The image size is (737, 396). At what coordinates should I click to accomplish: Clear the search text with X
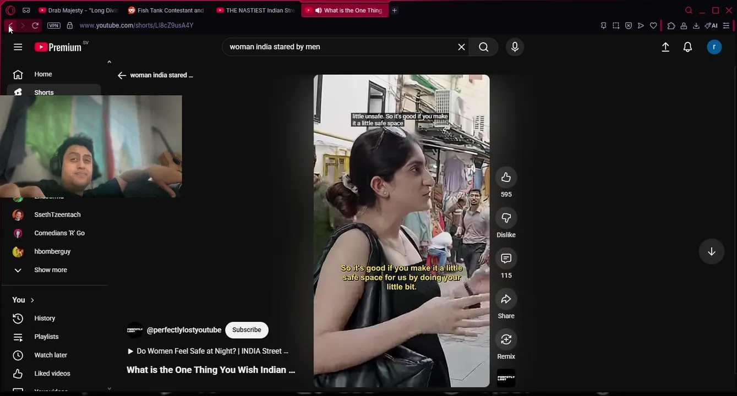point(462,47)
